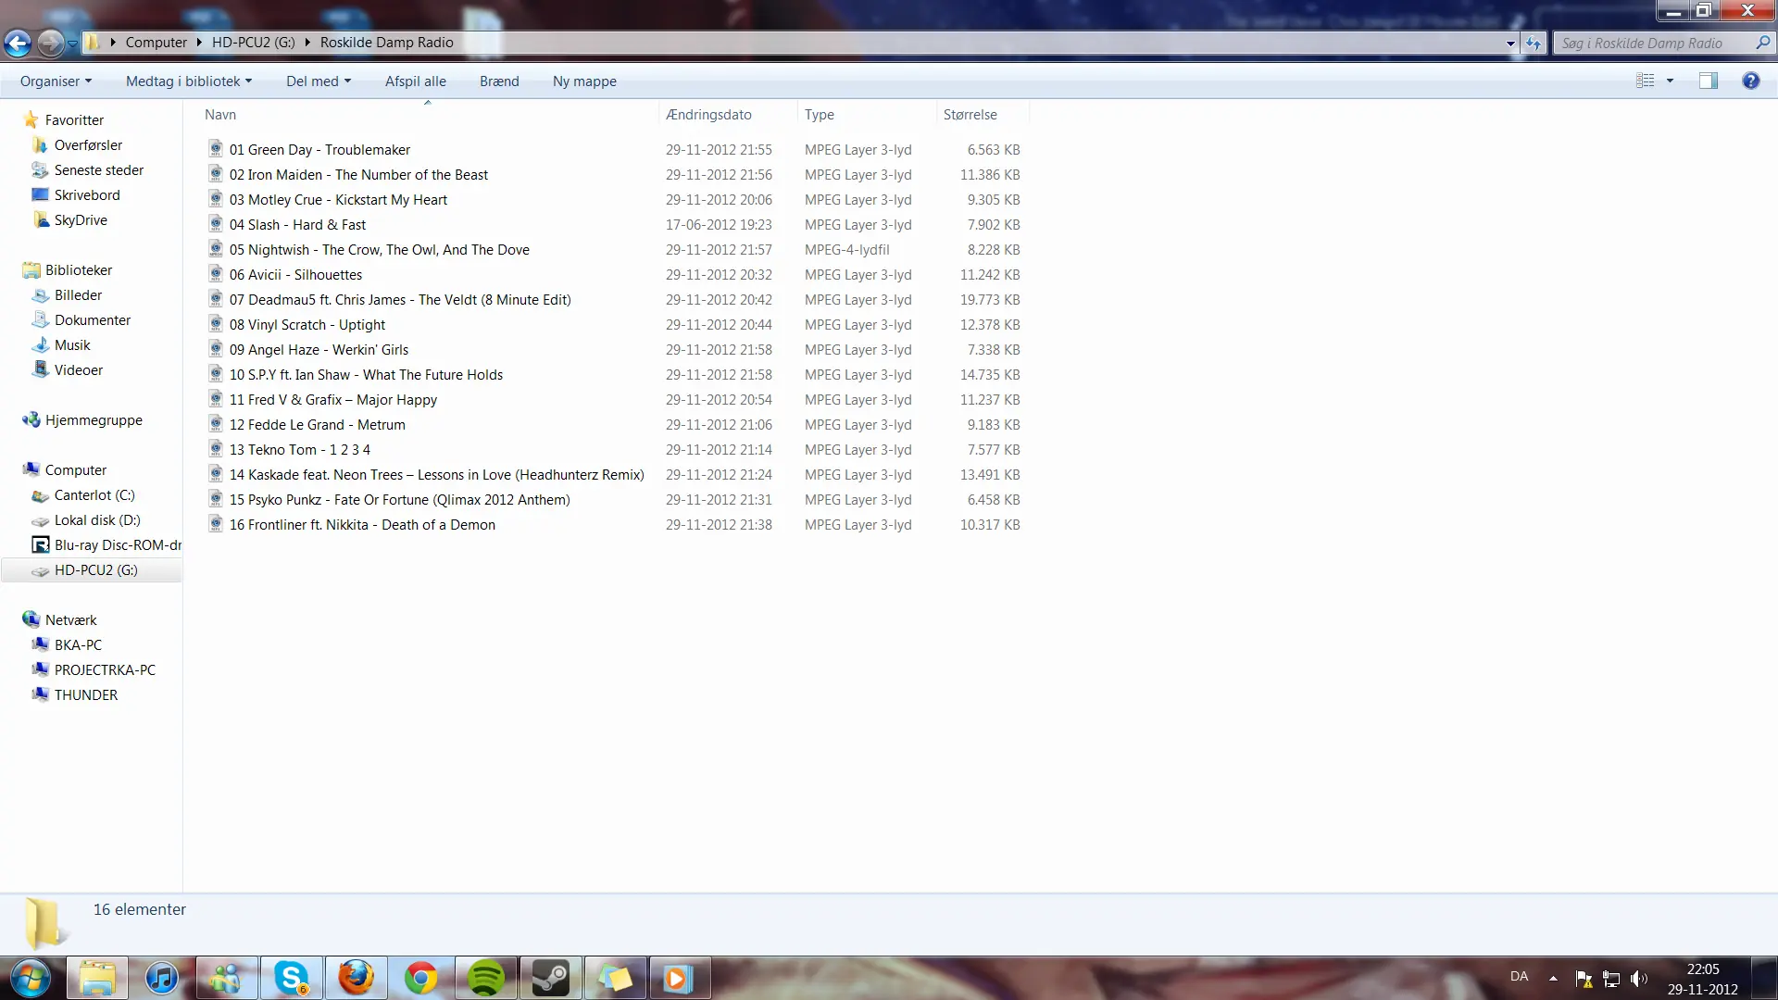Click the volume speaker tray icon
Screen dimensions: 1778x1000
1638,978
